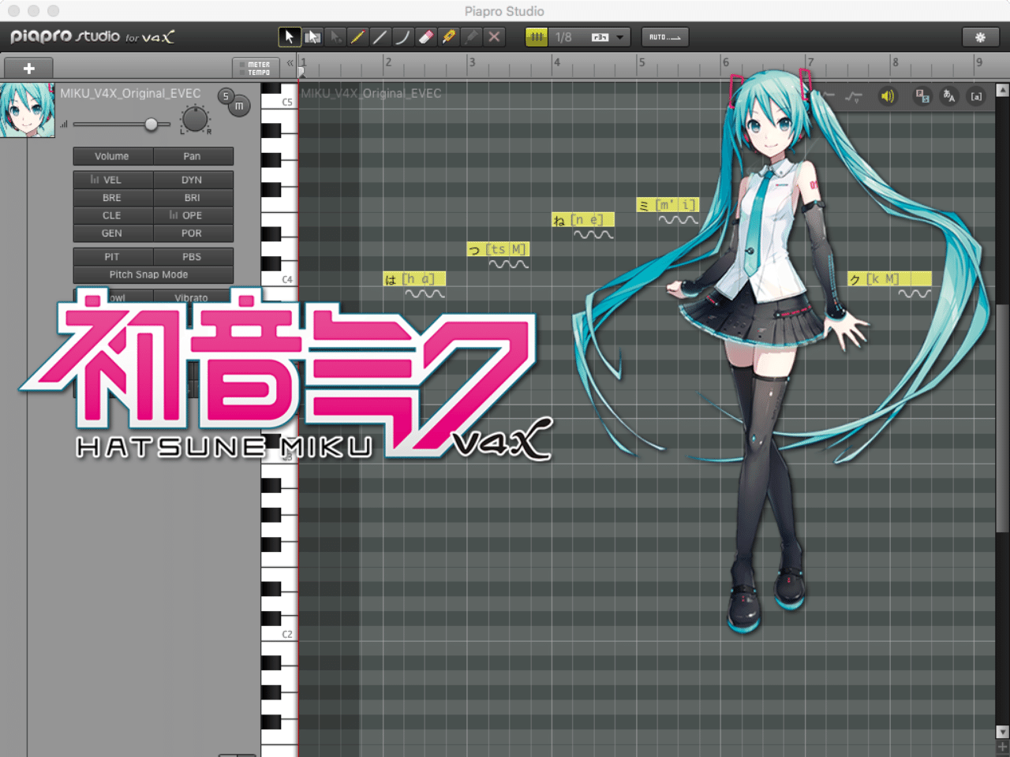Click the vertical zoom plus button
Screen dimensions: 1010x757
click(x=1002, y=747)
